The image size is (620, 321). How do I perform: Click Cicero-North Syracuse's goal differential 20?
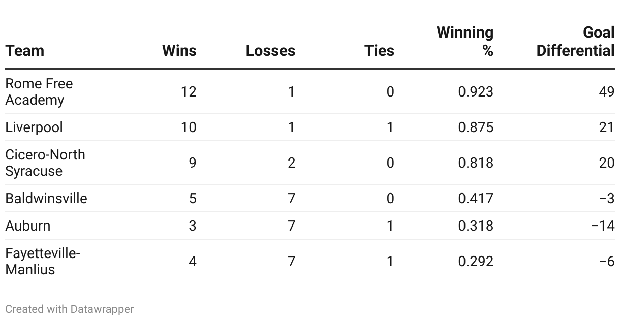606,163
